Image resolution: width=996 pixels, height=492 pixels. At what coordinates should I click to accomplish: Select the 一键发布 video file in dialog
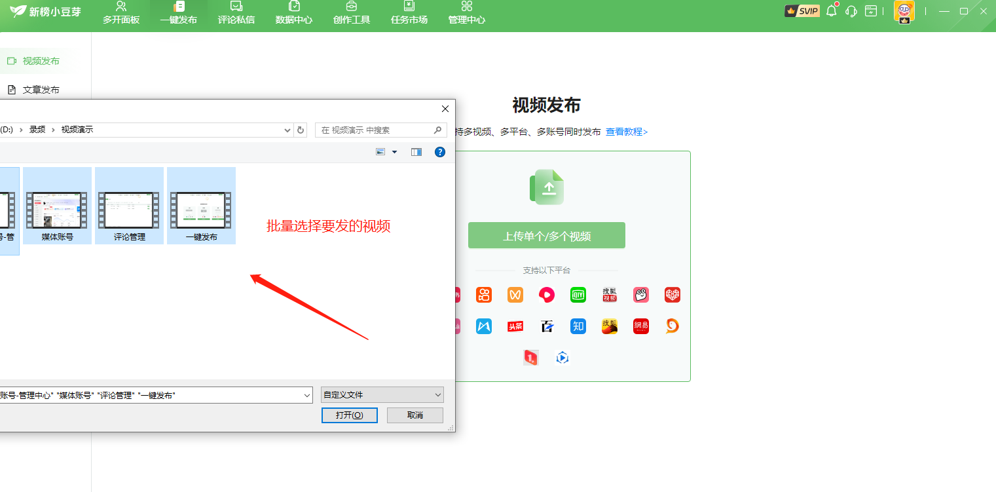coord(201,206)
